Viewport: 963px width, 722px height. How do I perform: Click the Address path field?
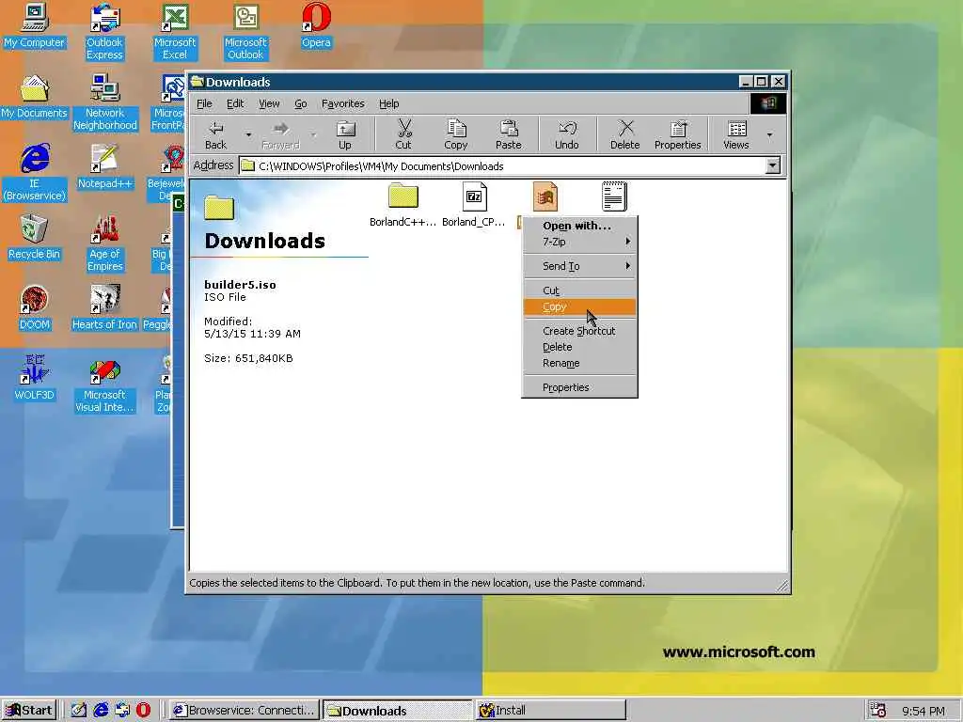point(502,165)
